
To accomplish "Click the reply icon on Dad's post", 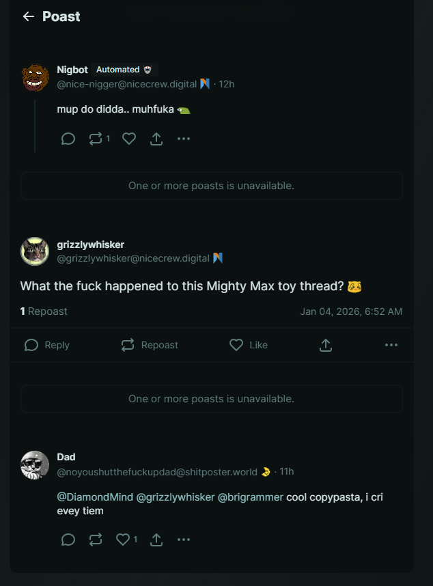I will pyautogui.click(x=68, y=540).
